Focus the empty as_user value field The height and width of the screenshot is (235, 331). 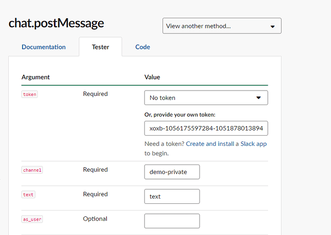click(x=172, y=221)
